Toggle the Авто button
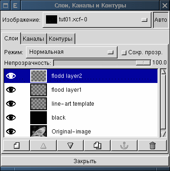The width and height of the screenshot is (170, 171). [x=161, y=20]
